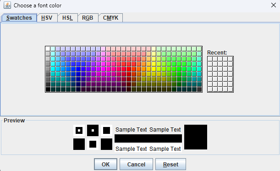Open the HSL tab
Viewport: 280px width, 171px height.
pyautogui.click(x=67, y=18)
